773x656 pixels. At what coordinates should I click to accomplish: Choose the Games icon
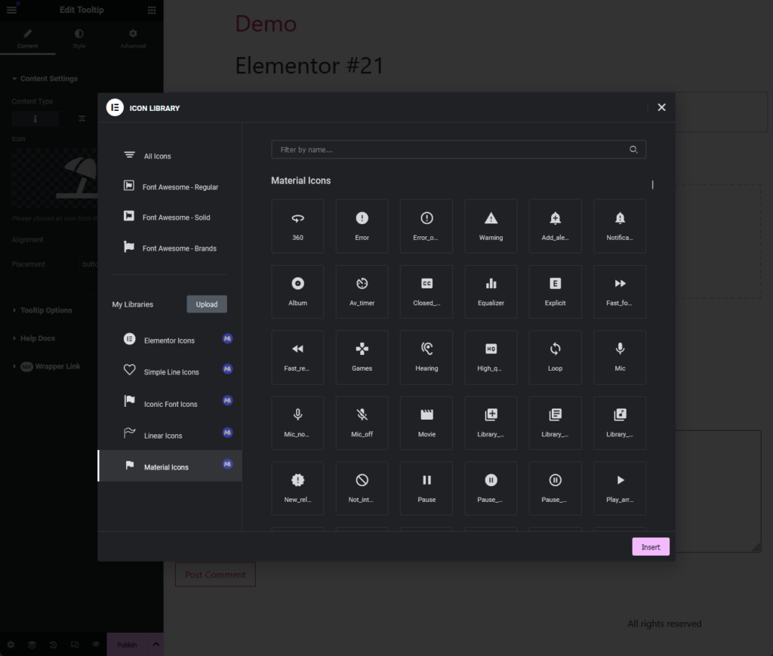pos(362,357)
